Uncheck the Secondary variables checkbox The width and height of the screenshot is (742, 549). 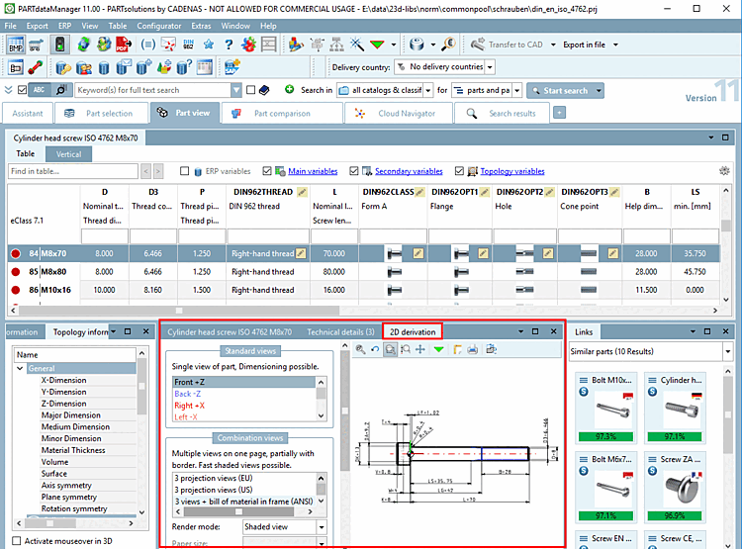[x=353, y=171]
